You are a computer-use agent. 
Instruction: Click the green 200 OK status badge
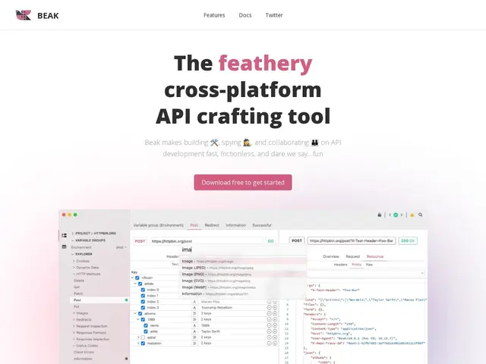click(x=408, y=240)
